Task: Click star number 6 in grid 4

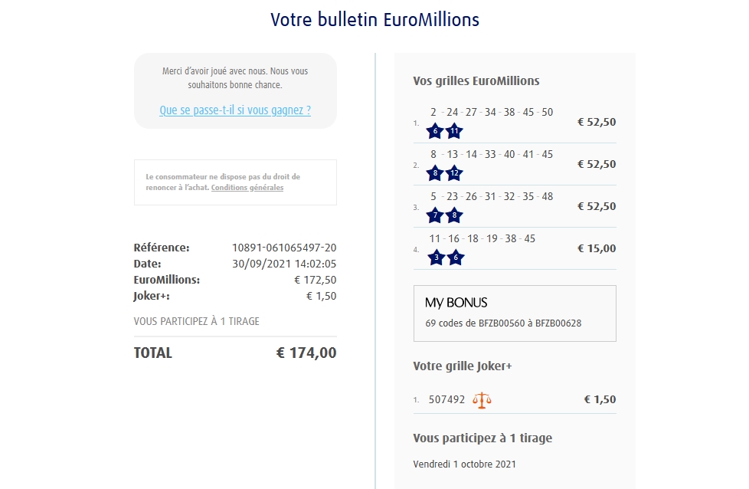Action: click(455, 258)
